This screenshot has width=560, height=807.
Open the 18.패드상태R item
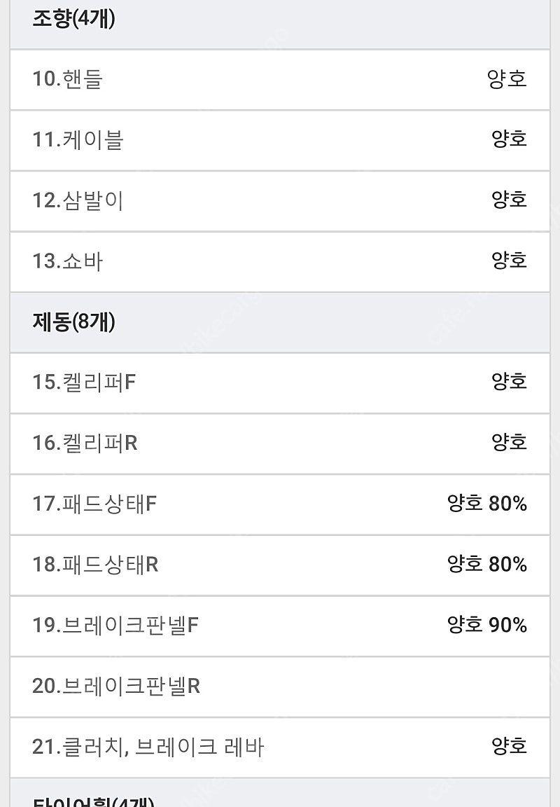point(280,565)
